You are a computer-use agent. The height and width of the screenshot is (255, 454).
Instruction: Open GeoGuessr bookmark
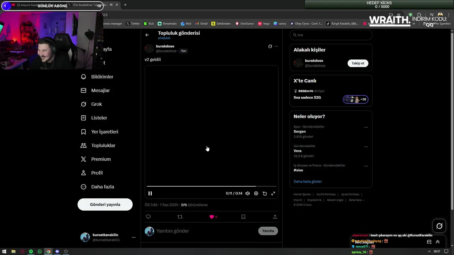[245, 24]
